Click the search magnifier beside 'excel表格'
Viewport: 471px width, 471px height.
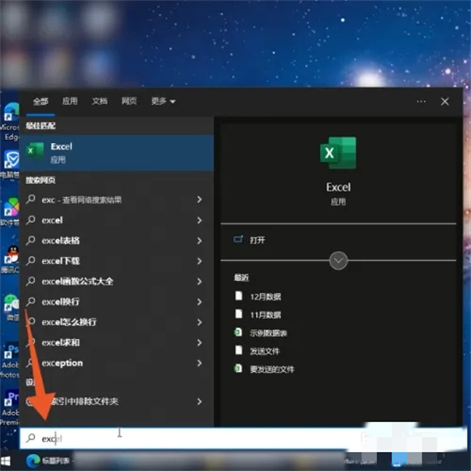point(31,241)
